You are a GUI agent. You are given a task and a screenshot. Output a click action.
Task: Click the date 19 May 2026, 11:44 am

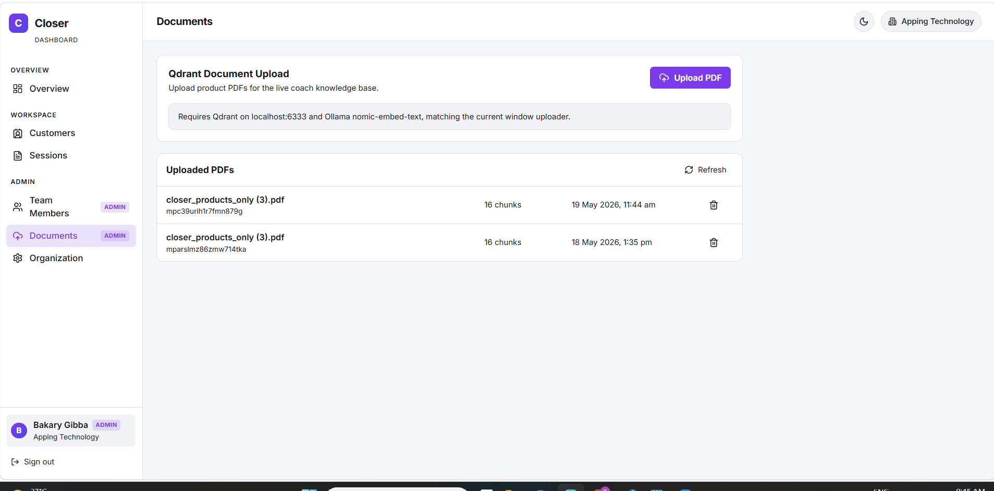pyautogui.click(x=613, y=205)
